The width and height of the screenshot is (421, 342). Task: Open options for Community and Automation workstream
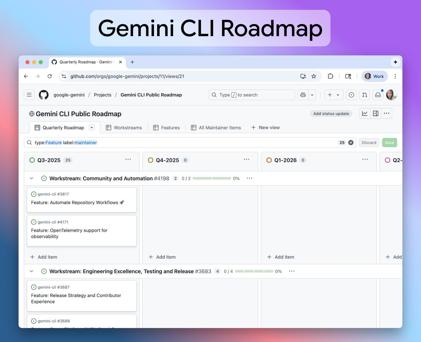[249, 178]
